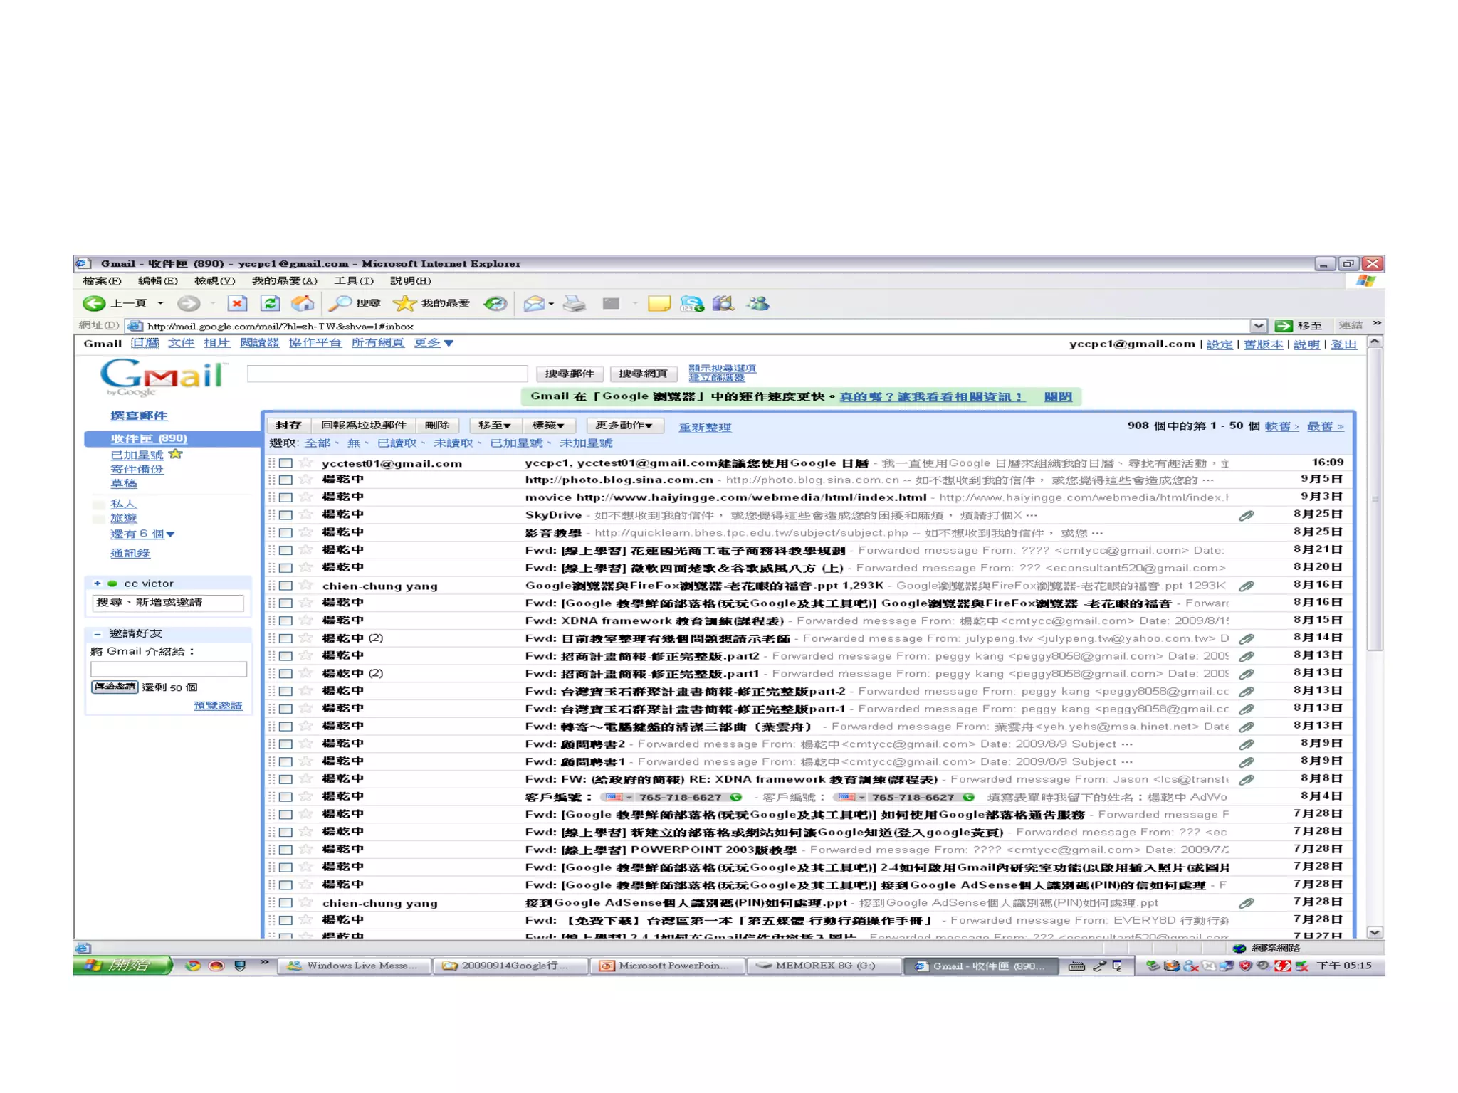Click the Print toolbar icon
The height and width of the screenshot is (1093, 1458).
575,304
